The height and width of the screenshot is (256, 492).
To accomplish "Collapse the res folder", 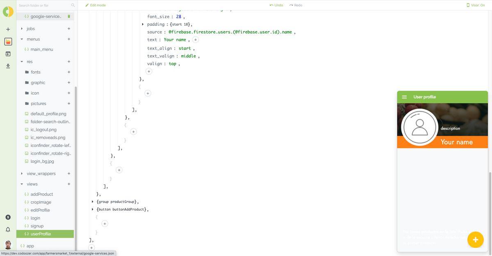I will click(x=22, y=62).
